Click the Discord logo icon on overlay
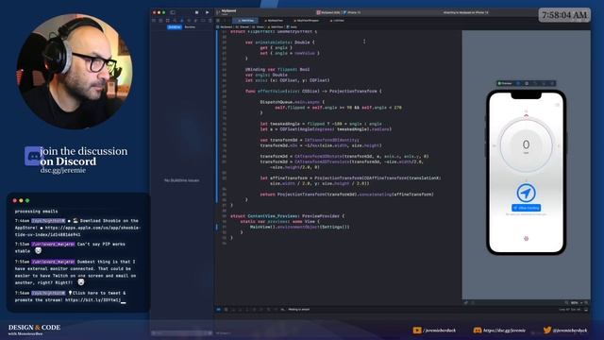Screen dimensions: 604x340 tap(33, 156)
